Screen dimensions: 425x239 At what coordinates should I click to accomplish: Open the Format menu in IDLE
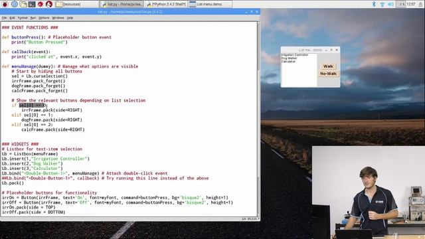point(23,18)
